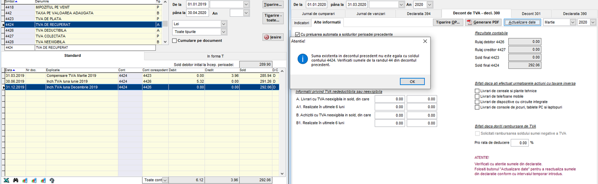Check Livrari de dispozitive cu circuite integrate
The width and height of the screenshot is (598, 184).
(477, 102)
